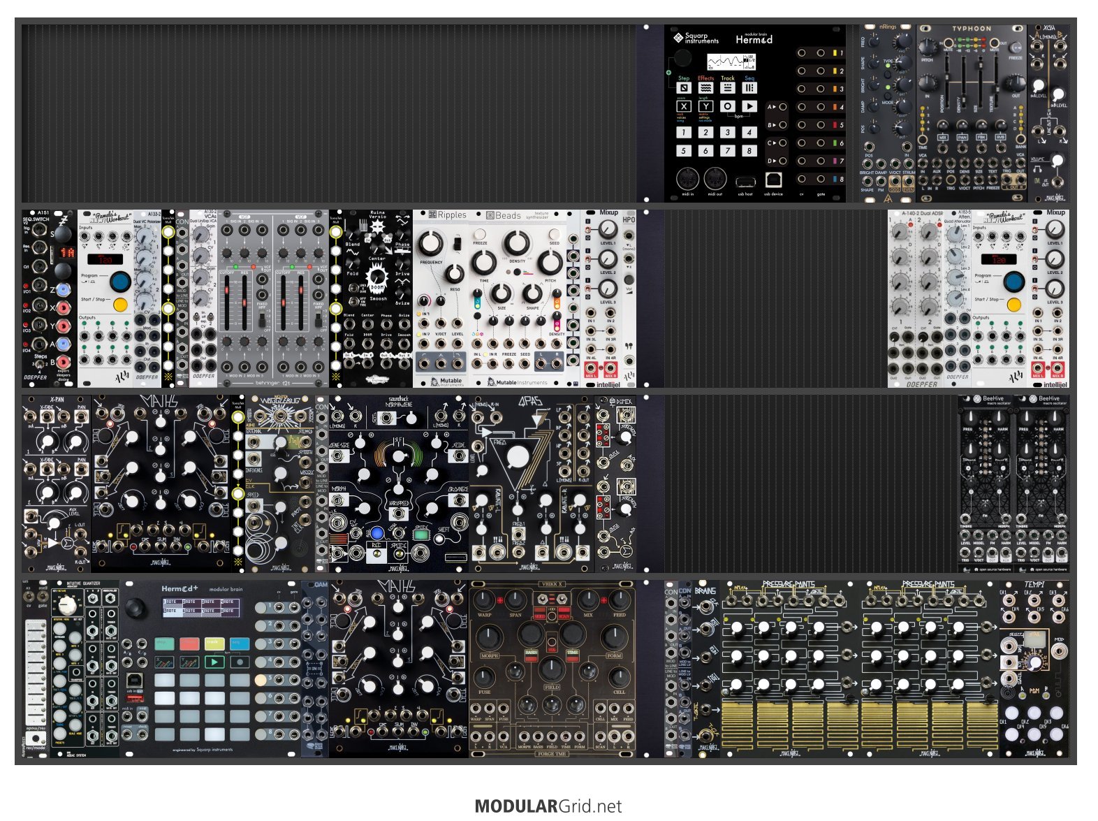Screen dimensions: 1098x821
Task: Toggle the IN MUTE button on Typhoon
Action: click(x=950, y=43)
